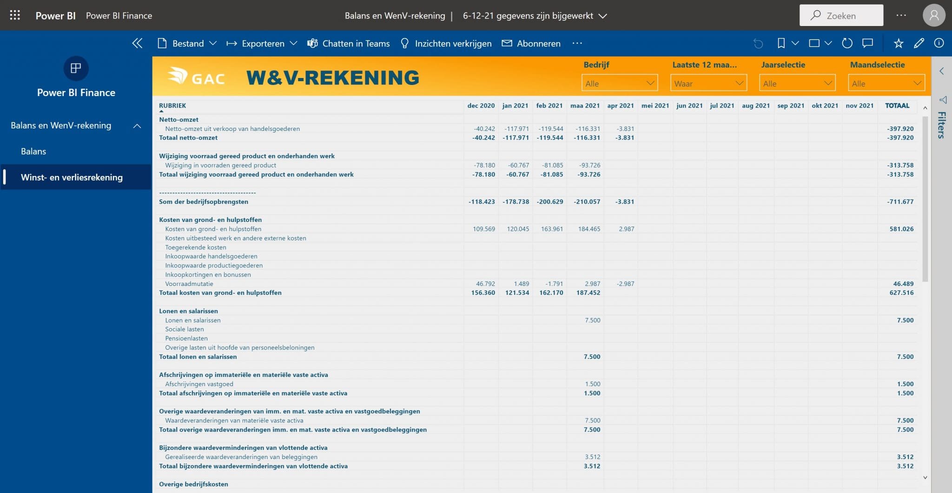The width and height of the screenshot is (952, 493).
Task: Select the Balans page
Action: (33, 151)
